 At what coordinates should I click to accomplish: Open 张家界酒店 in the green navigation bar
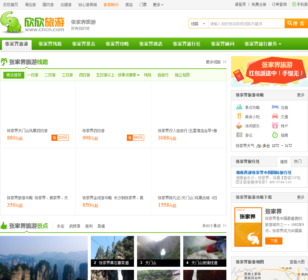click(151, 44)
